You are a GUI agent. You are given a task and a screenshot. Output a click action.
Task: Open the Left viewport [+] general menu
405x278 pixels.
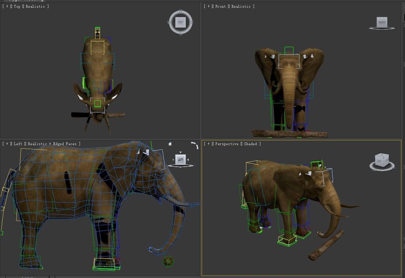coord(7,144)
